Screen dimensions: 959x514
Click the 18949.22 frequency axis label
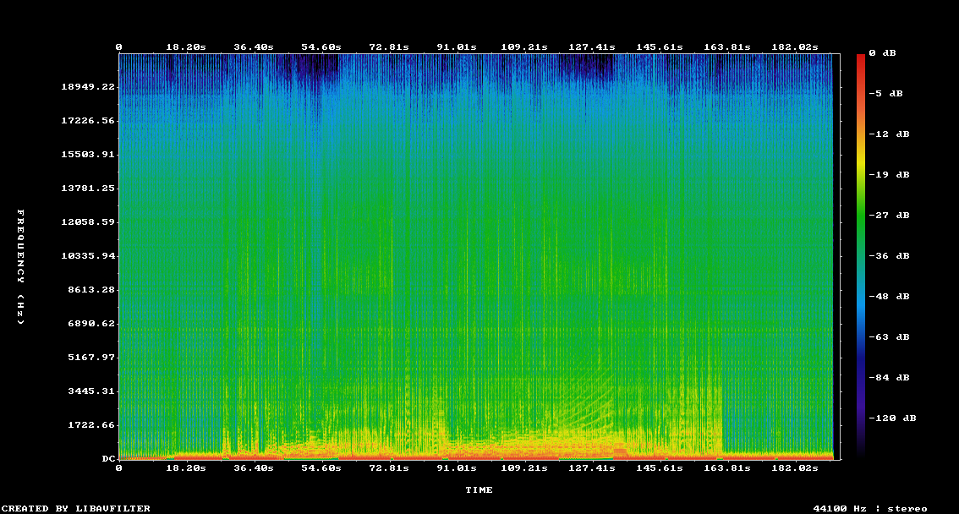[87, 87]
